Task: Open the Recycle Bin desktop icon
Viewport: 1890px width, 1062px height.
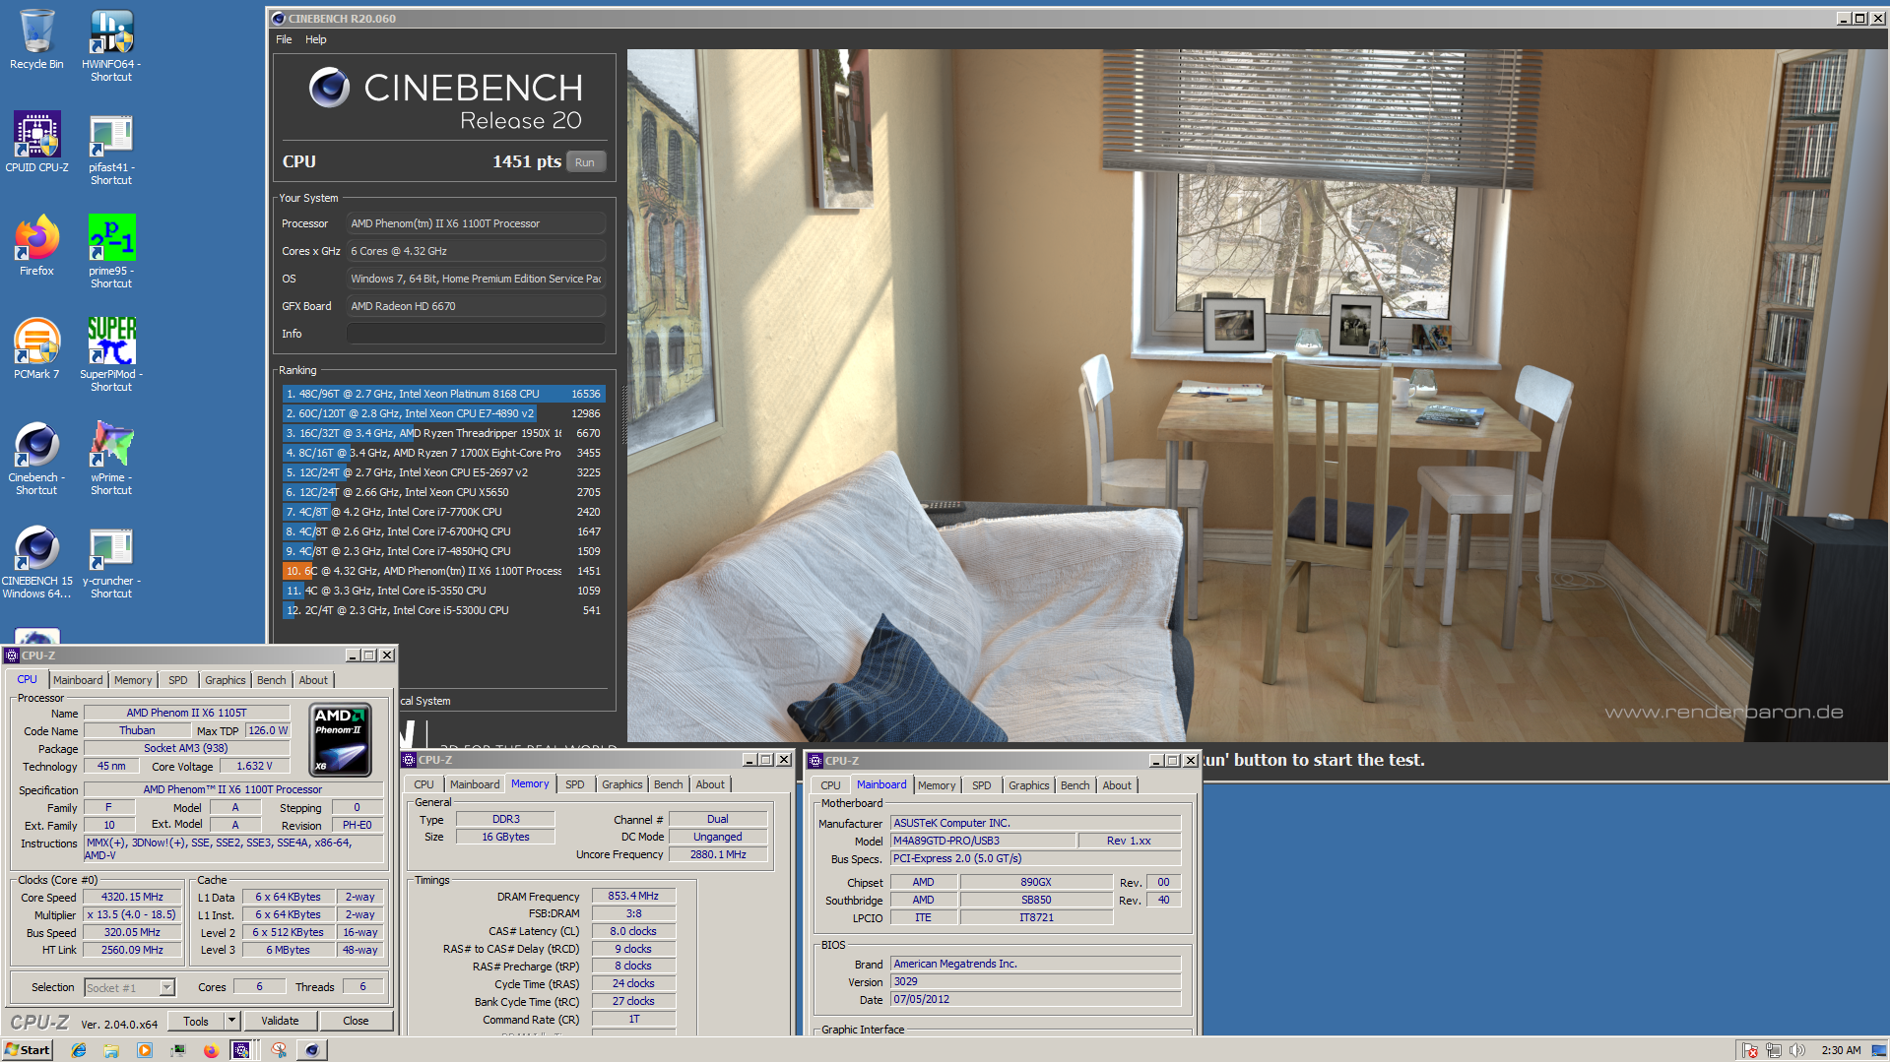Action: [36, 39]
